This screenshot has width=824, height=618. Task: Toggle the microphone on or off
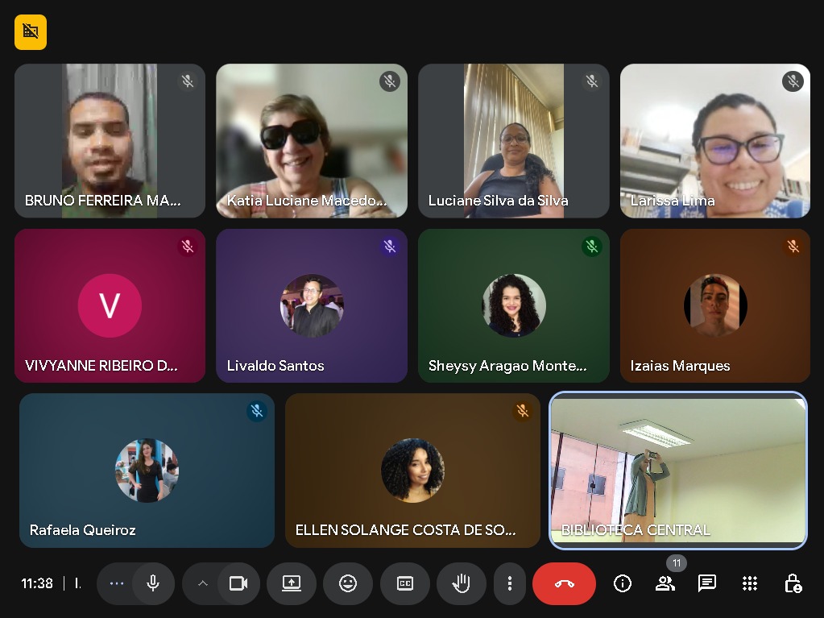pos(153,583)
